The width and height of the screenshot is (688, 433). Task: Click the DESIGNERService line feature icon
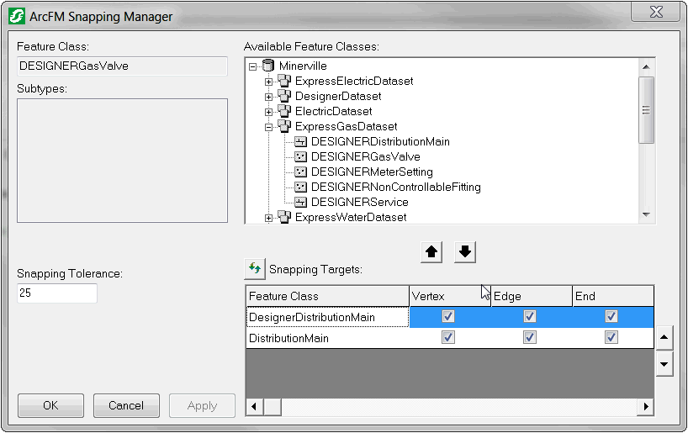pyautogui.click(x=300, y=203)
